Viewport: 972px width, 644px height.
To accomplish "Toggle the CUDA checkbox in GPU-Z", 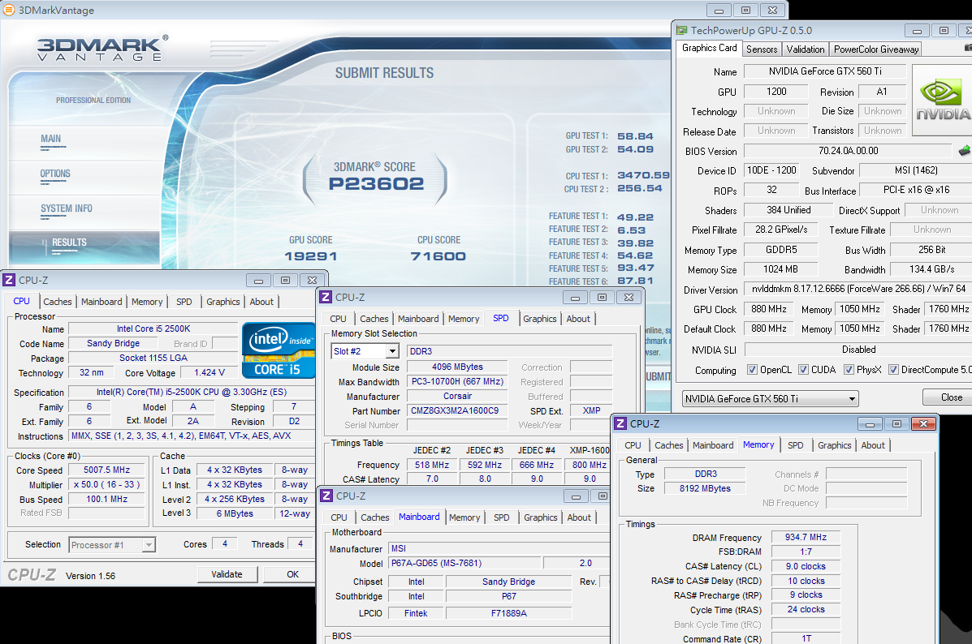I will click(x=803, y=370).
